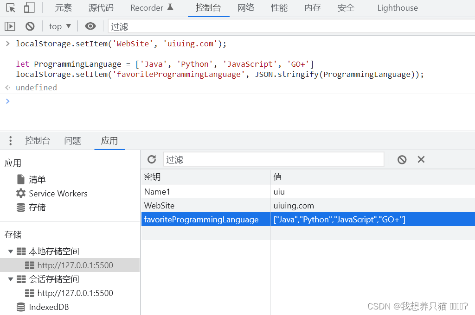Show the console sidebar panel icon
This screenshot has height=315, width=475.
[x=10, y=26]
